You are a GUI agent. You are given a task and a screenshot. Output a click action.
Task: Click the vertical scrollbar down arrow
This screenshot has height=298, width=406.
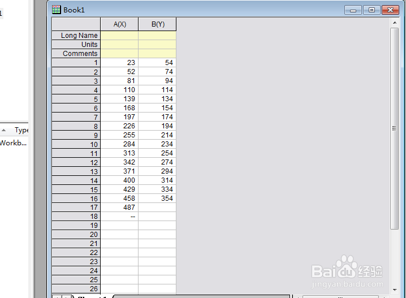[395, 290]
